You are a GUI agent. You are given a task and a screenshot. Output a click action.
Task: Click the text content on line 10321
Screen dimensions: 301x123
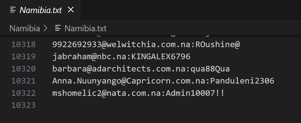point(163,81)
